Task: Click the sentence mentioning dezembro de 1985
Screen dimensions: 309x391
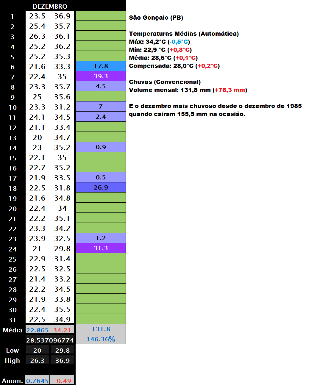Action: [215, 106]
